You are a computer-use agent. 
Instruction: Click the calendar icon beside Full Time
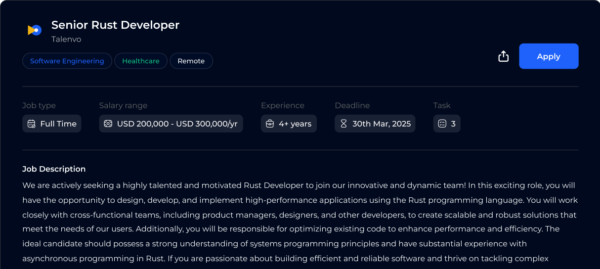point(32,124)
